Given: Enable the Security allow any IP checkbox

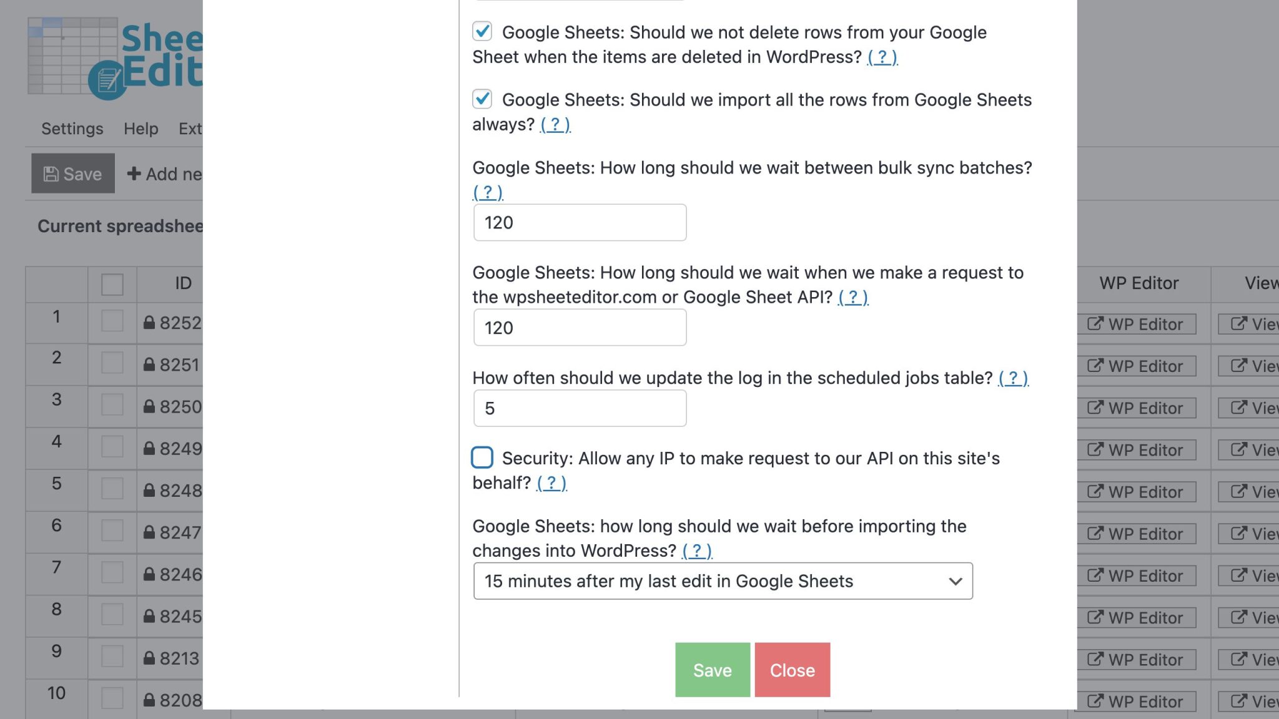Looking at the screenshot, I should click(x=481, y=458).
